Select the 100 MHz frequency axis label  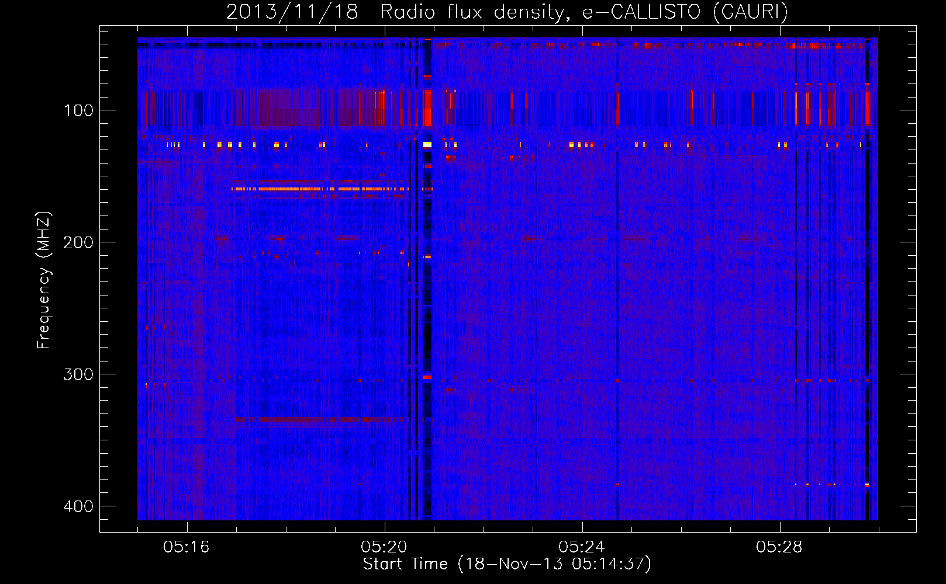coord(78,110)
